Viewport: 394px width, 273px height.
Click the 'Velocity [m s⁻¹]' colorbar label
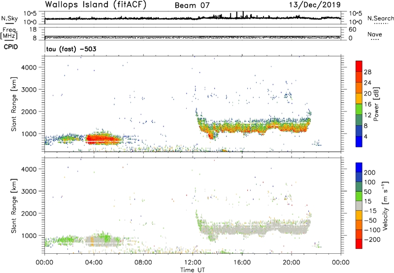(386, 205)
